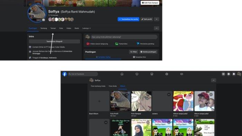Click friend avatars row under name
This screenshot has width=242, height=136.
61,19
